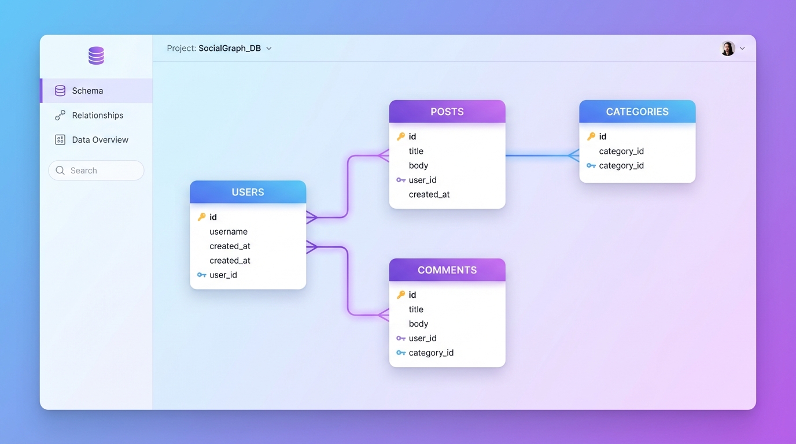Open the user avatar account menu
The width and height of the screenshot is (796, 444).
click(728, 48)
